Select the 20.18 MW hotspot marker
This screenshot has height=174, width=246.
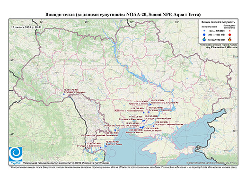coord(149,112)
